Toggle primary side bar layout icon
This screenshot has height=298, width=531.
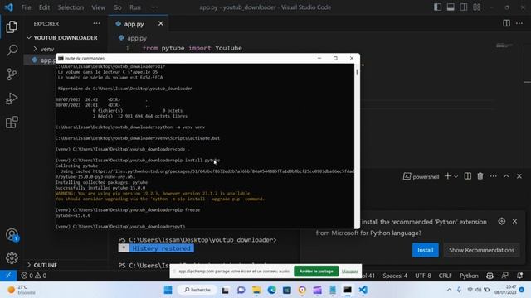pyautogui.click(x=437, y=7)
